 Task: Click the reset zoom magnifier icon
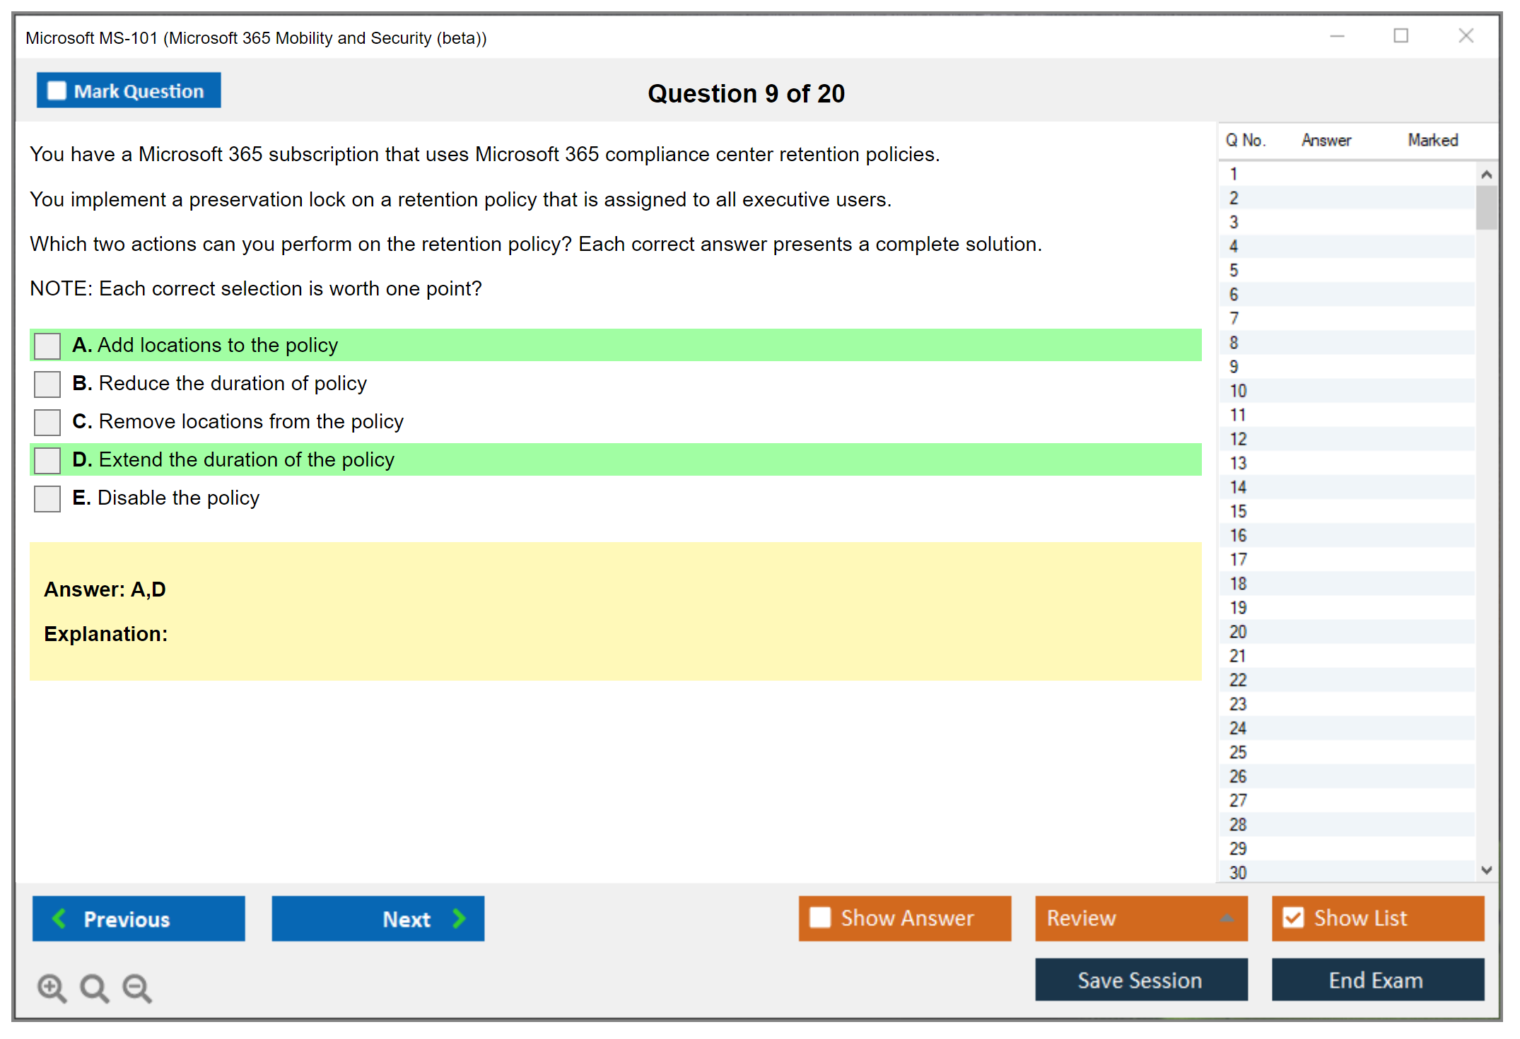coord(94,987)
